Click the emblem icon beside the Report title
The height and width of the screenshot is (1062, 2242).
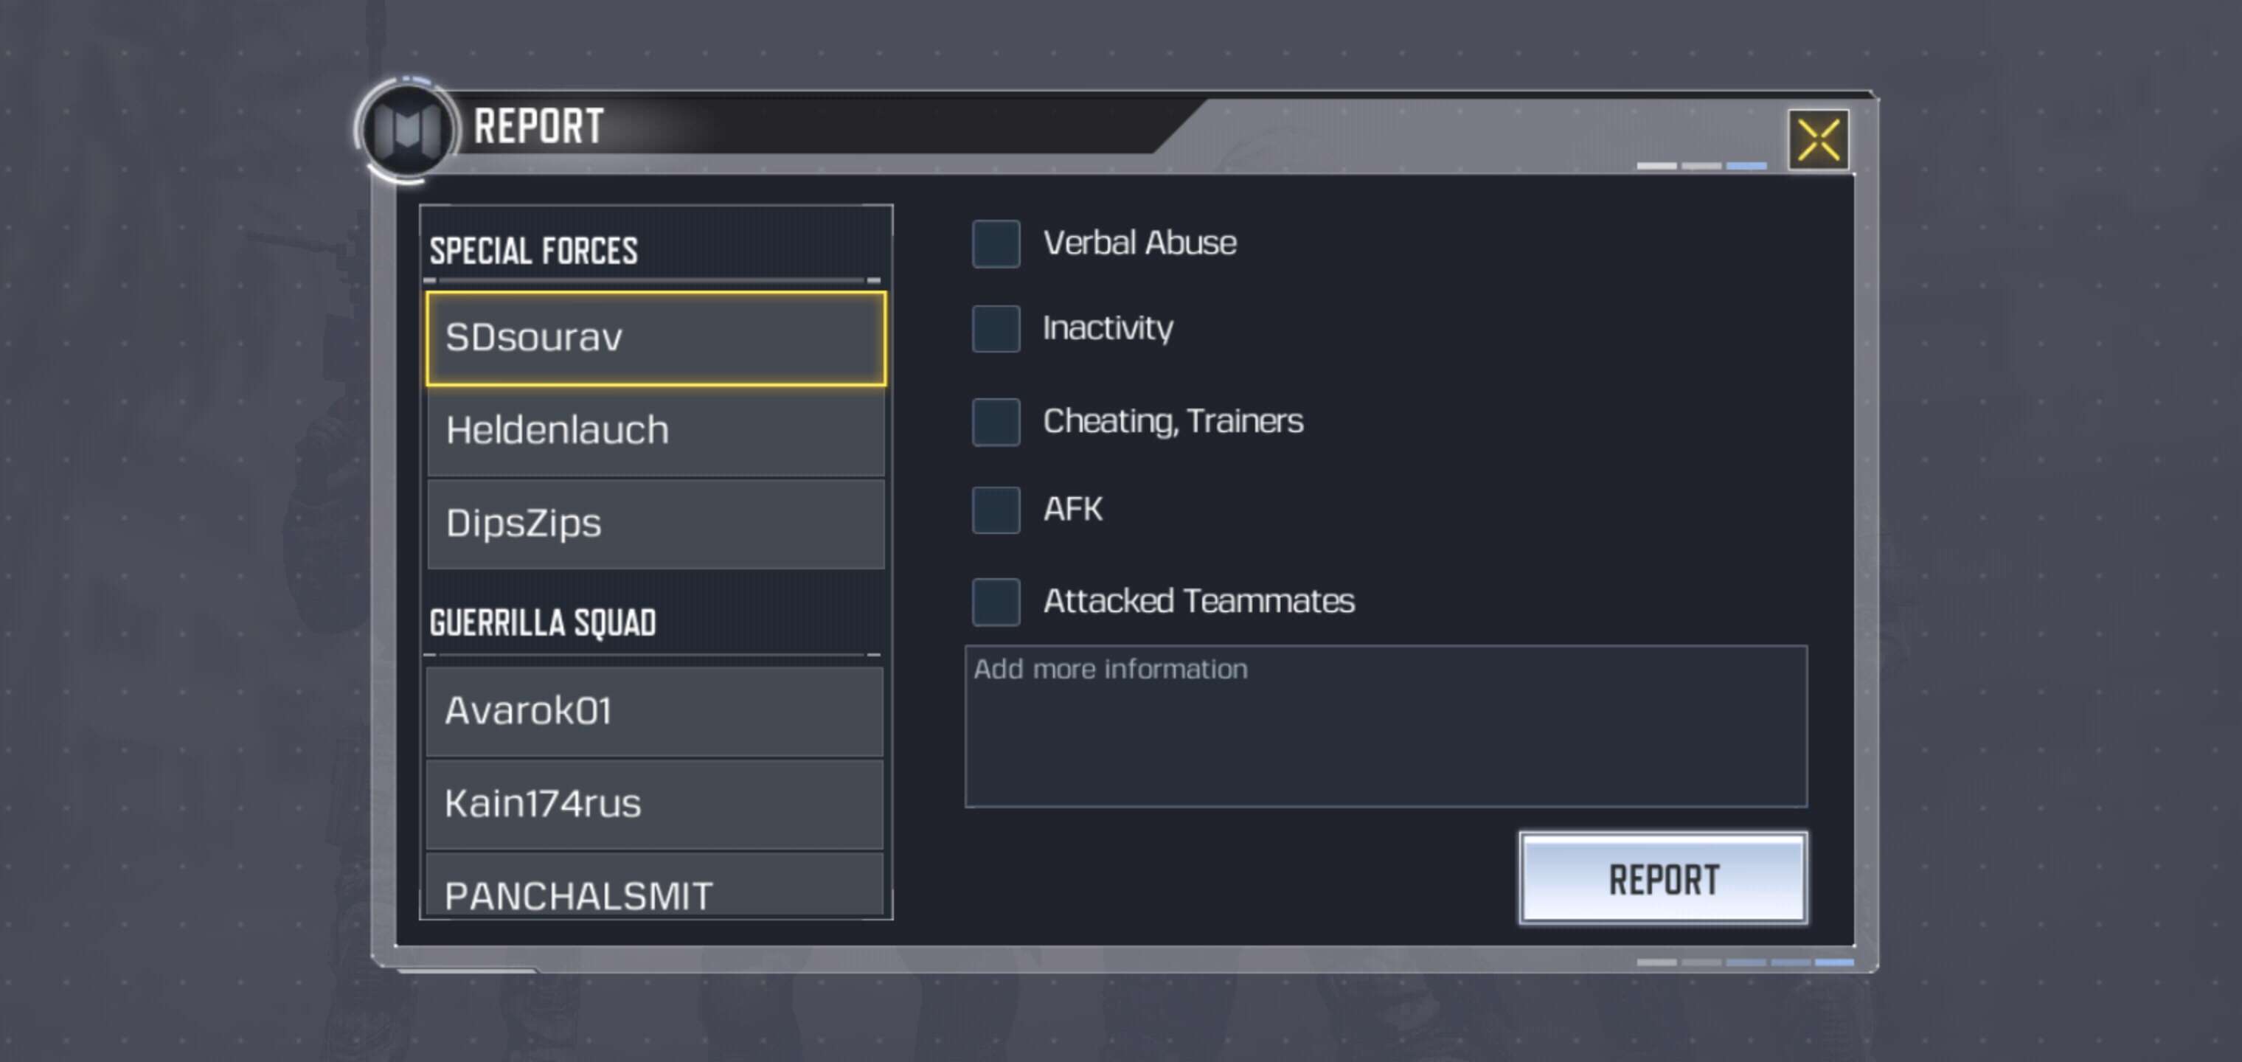[407, 130]
